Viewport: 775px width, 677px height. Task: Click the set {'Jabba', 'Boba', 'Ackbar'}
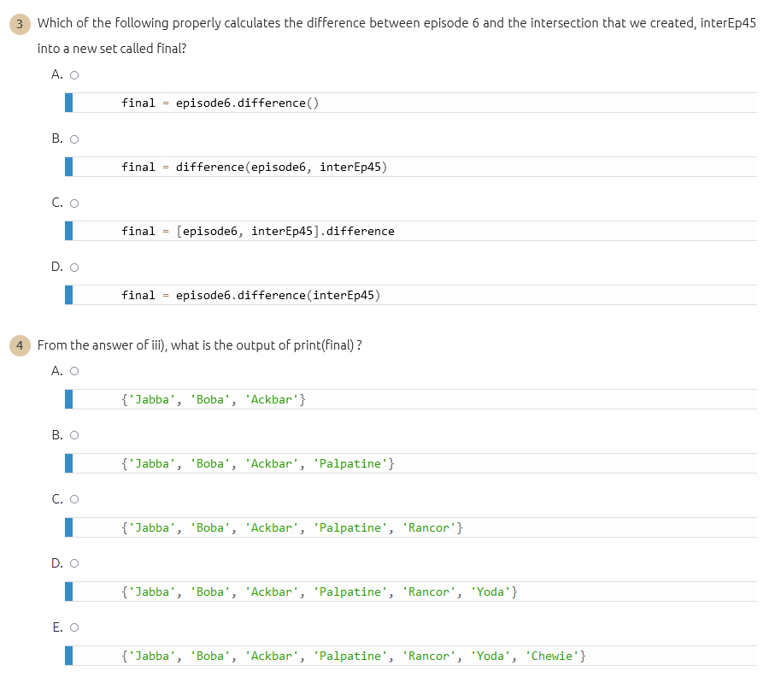click(214, 399)
